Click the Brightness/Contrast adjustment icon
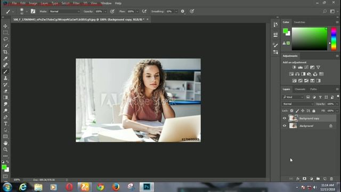Viewport: 341px width, 192px height. tap(294, 67)
